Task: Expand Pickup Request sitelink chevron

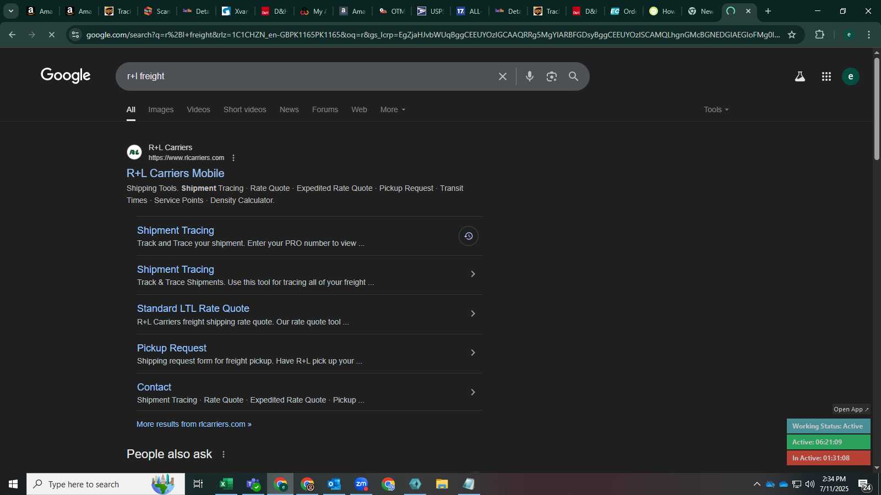Action: 473,353
